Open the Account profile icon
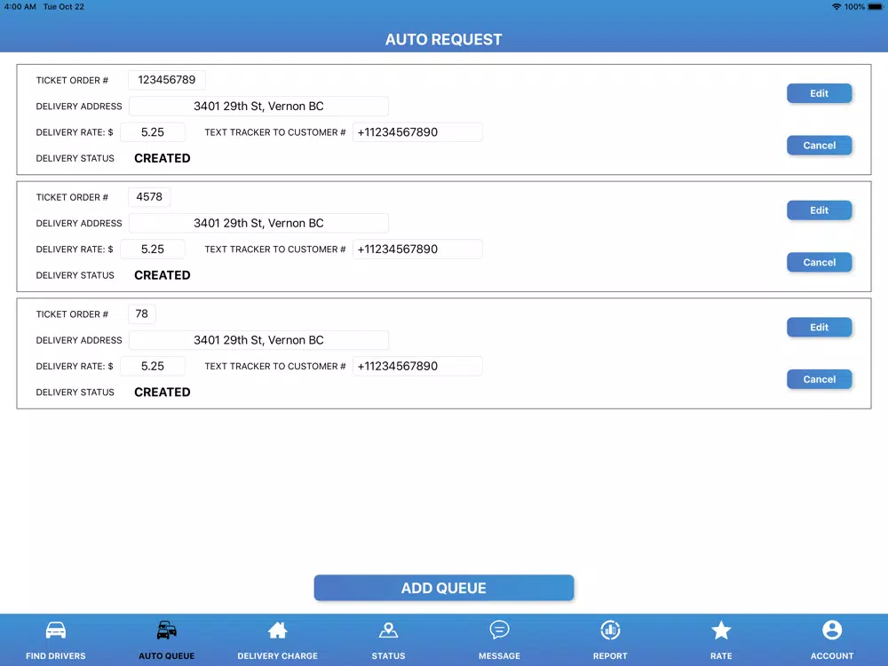888x666 pixels. [x=832, y=630]
